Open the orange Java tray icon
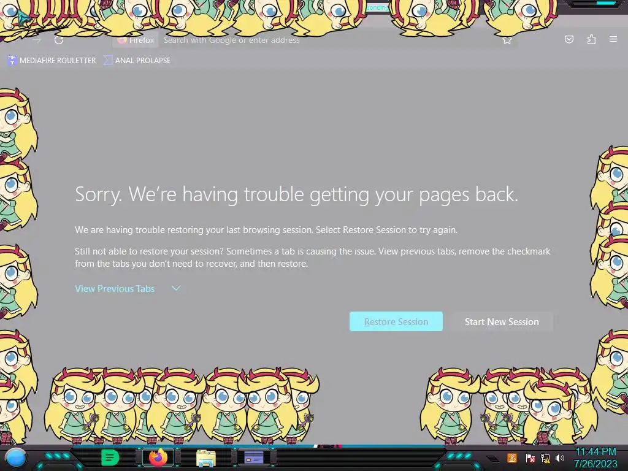This screenshot has height=471, width=628. point(512,458)
